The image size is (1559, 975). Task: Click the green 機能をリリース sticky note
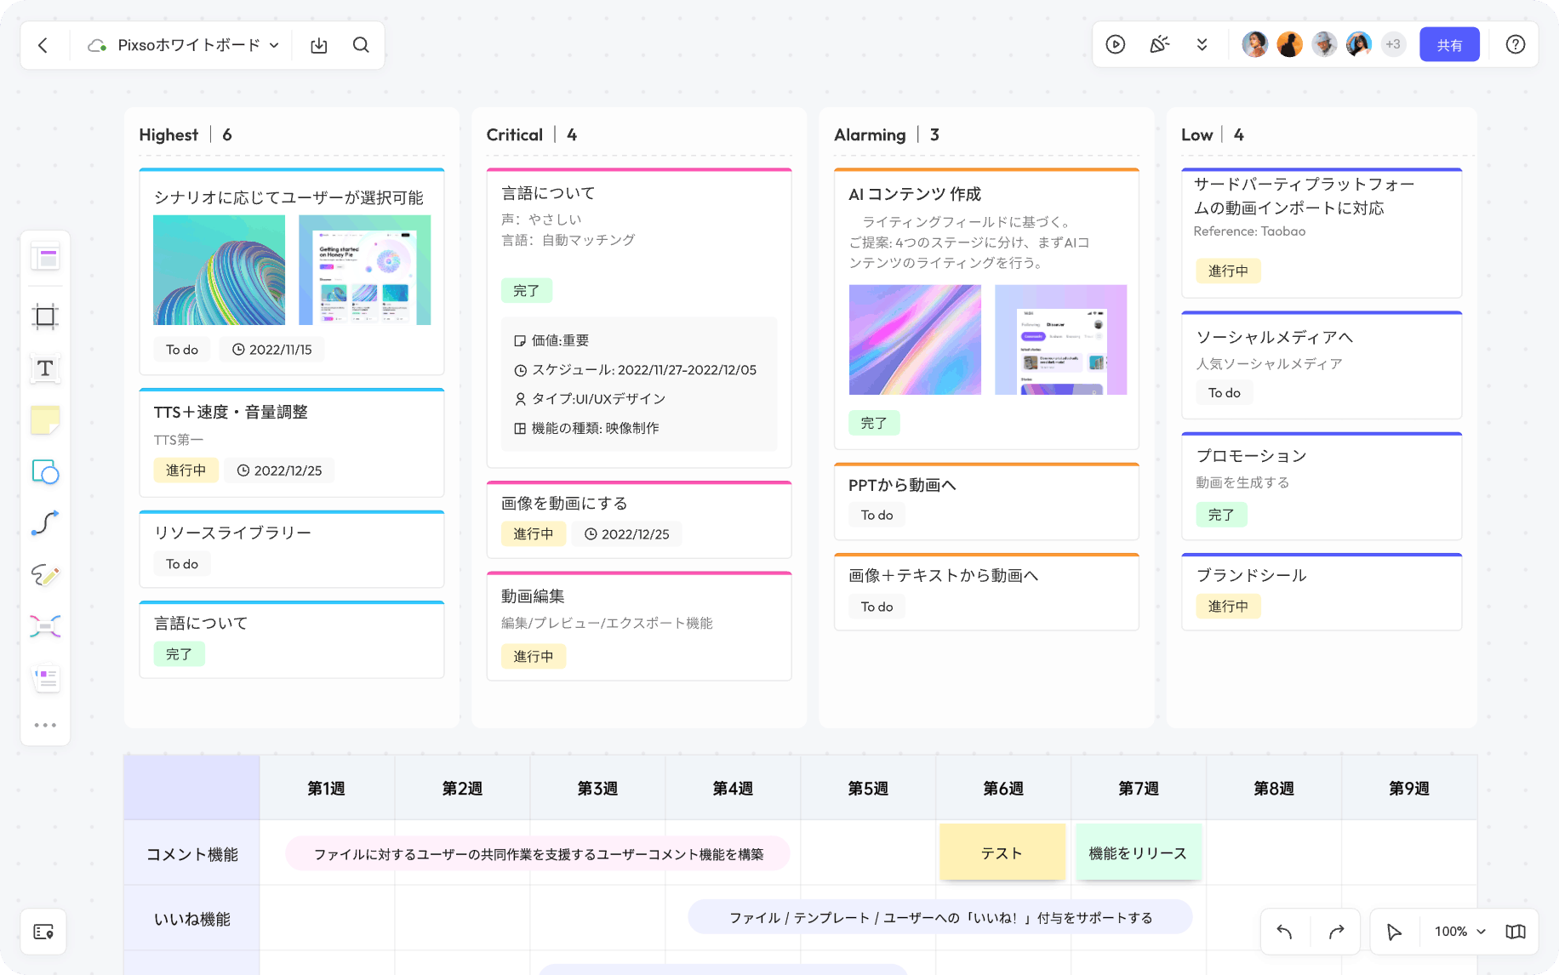[x=1138, y=852]
